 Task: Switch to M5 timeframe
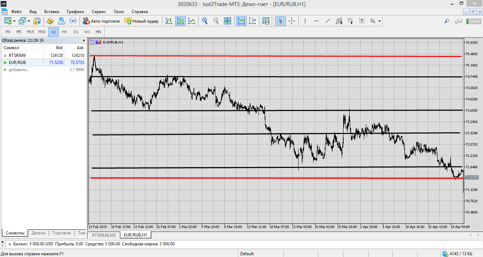19,32
